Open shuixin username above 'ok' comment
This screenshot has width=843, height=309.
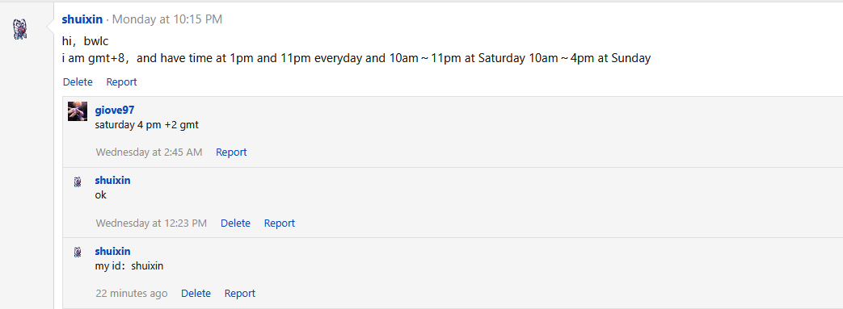[113, 180]
